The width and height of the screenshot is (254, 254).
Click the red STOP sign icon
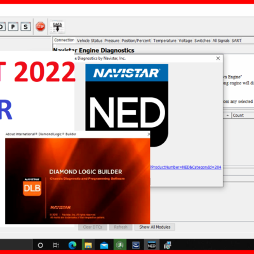pyautogui.click(x=40, y=27)
